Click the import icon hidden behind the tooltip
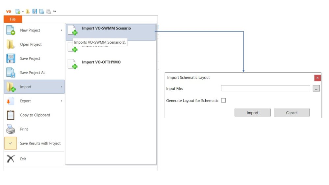Viewport: 329px width, 185px height. pyautogui.click(x=73, y=48)
